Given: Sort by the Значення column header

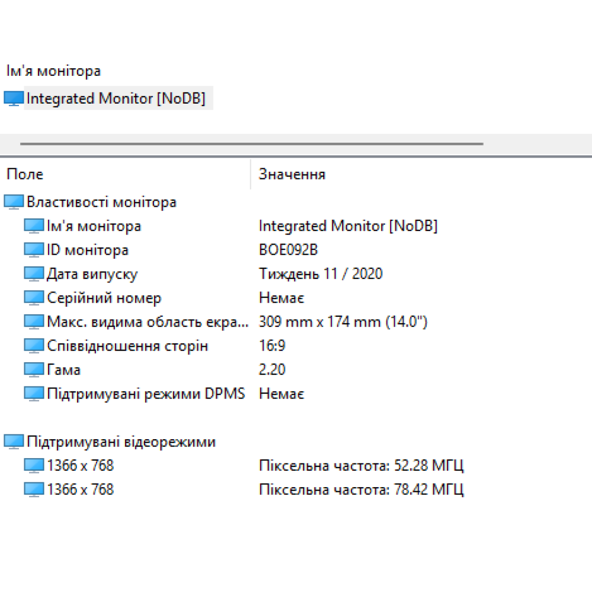Looking at the screenshot, I should [x=292, y=174].
